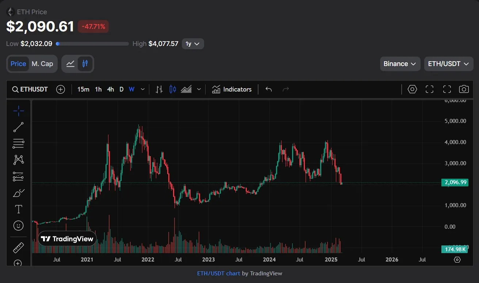Open the ETH/USDT pair dropdown
Screen dimensions: 479x283
click(x=448, y=64)
